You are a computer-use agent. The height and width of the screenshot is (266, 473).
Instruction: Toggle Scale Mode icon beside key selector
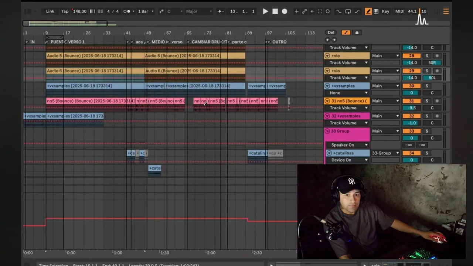point(161,11)
